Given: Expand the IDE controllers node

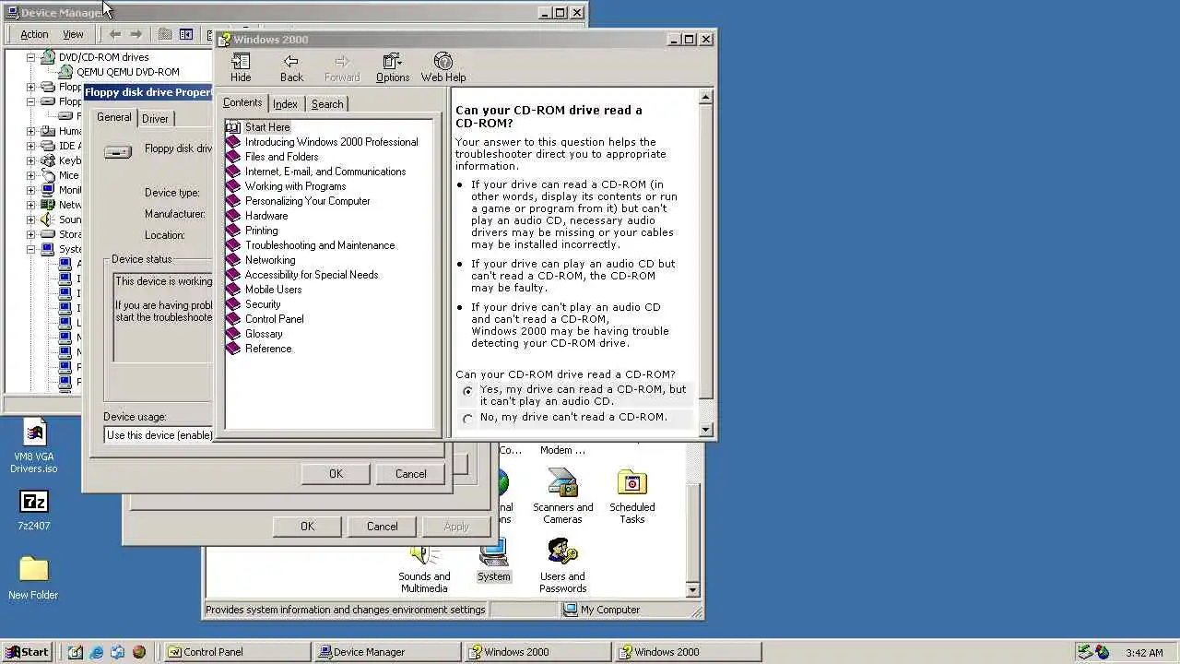Looking at the screenshot, I should [x=30, y=146].
